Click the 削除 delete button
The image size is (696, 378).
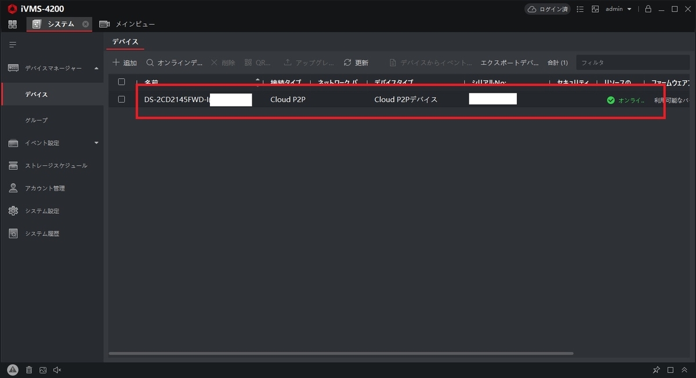click(223, 63)
